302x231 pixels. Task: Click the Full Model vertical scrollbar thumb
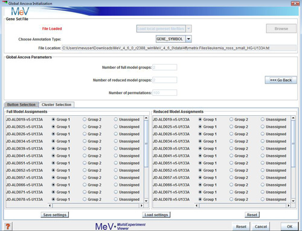146,144
